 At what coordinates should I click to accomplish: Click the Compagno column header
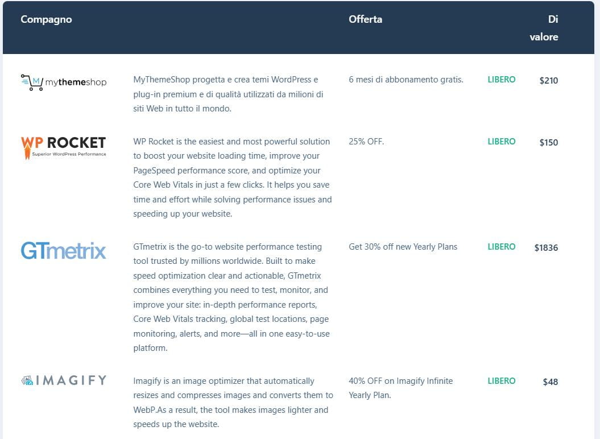tap(46, 19)
